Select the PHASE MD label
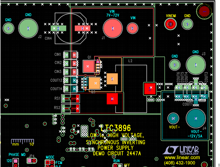Viewport: 220px width, 167px height. point(17,155)
